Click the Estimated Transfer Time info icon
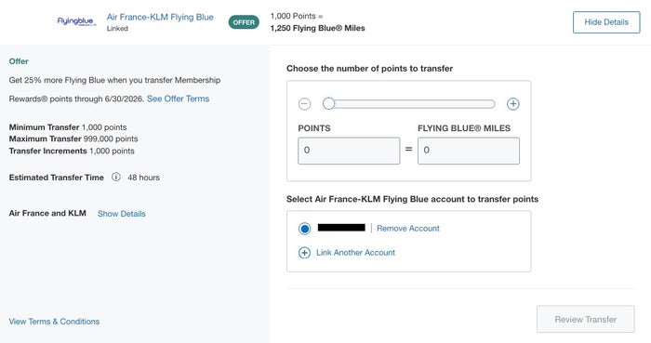The image size is (651, 343). pos(116,178)
